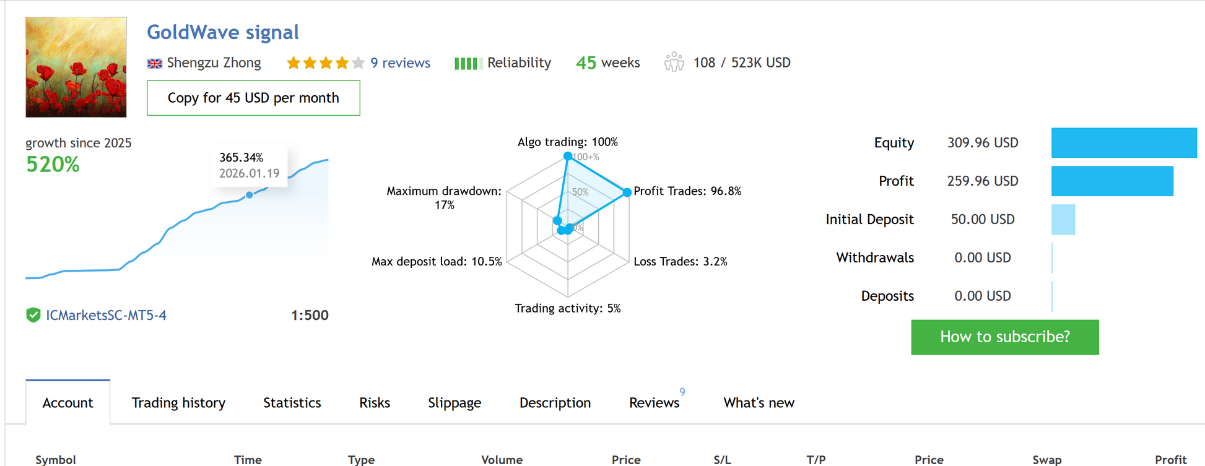
Task: Open the ICMarketsSC-MT5-4 broker link
Action: (x=106, y=315)
